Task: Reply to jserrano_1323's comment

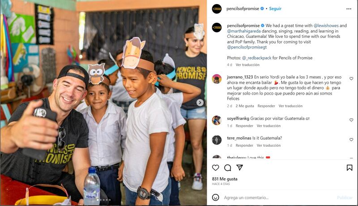Action: tap(266, 106)
